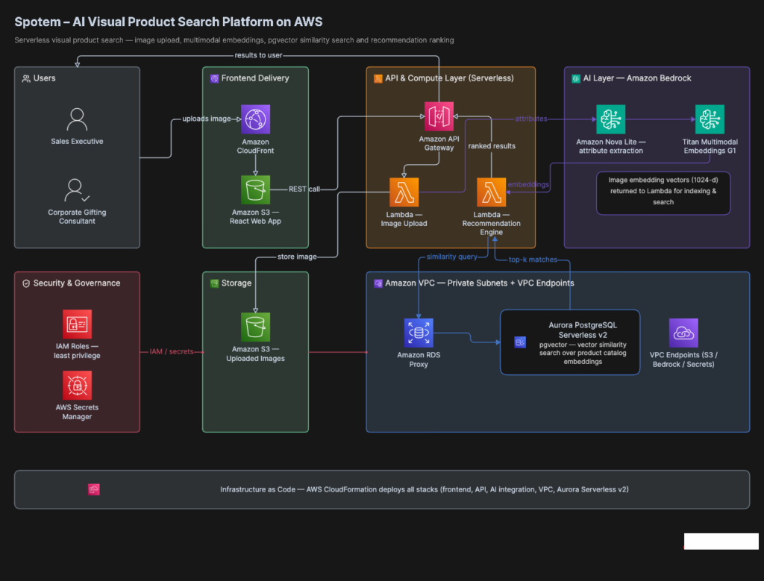Image resolution: width=764 pixels, height=581 pixels.
Task: Click the 'Lambda — Recommendation Engine' label
Action: [x=491, y=224]
